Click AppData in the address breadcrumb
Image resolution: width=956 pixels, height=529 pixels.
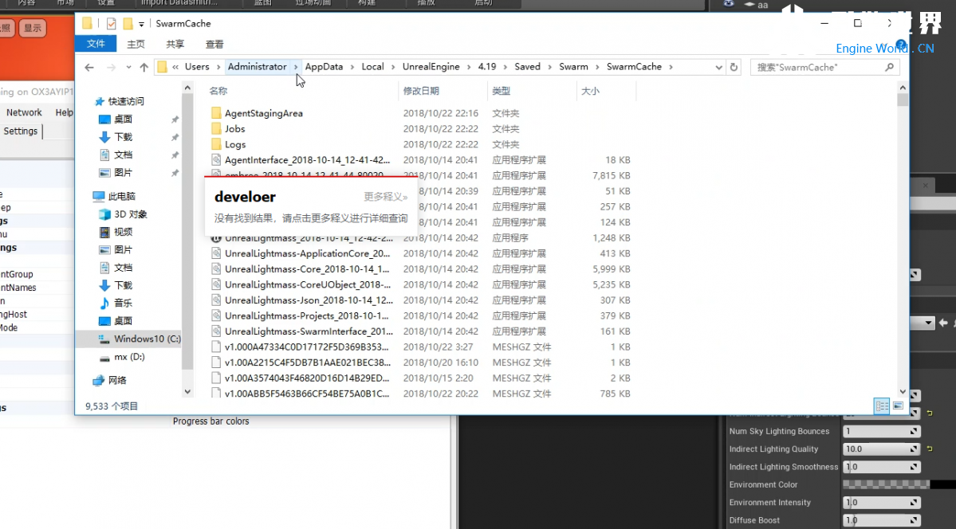click(x=324, y=66)
